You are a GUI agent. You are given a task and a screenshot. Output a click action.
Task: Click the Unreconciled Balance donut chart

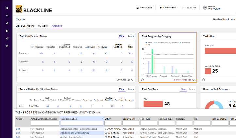tap(214, 105)
